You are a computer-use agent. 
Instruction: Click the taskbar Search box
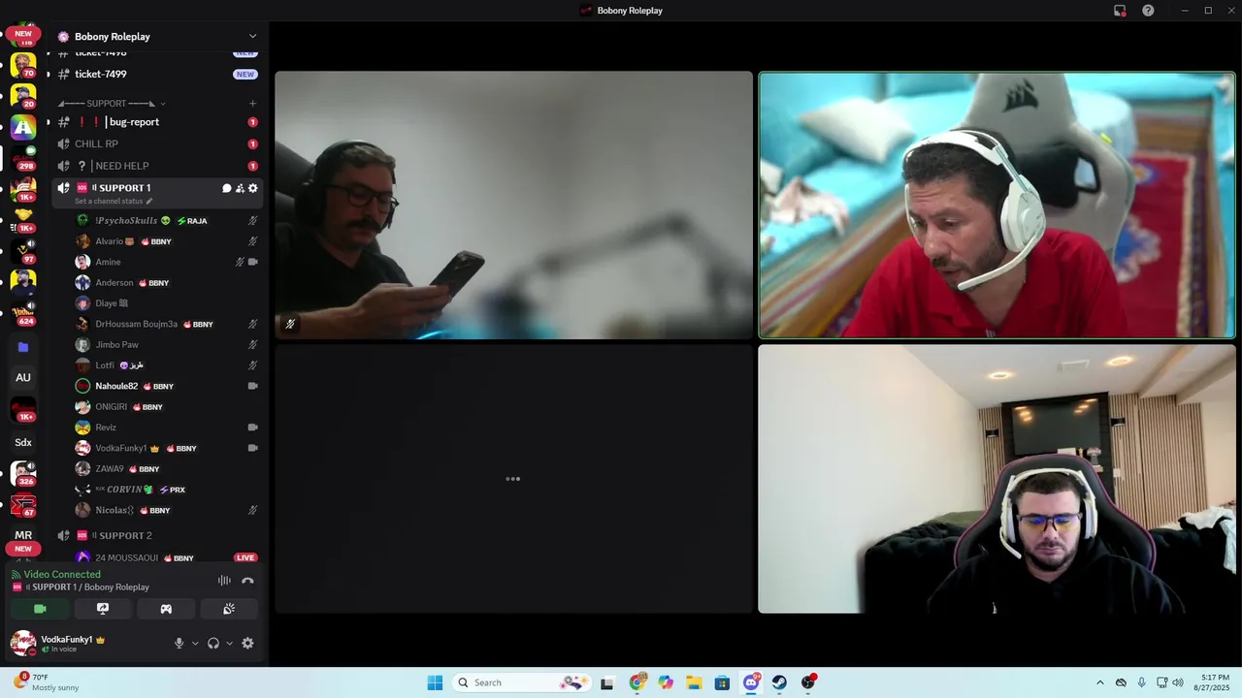point(522,682)
